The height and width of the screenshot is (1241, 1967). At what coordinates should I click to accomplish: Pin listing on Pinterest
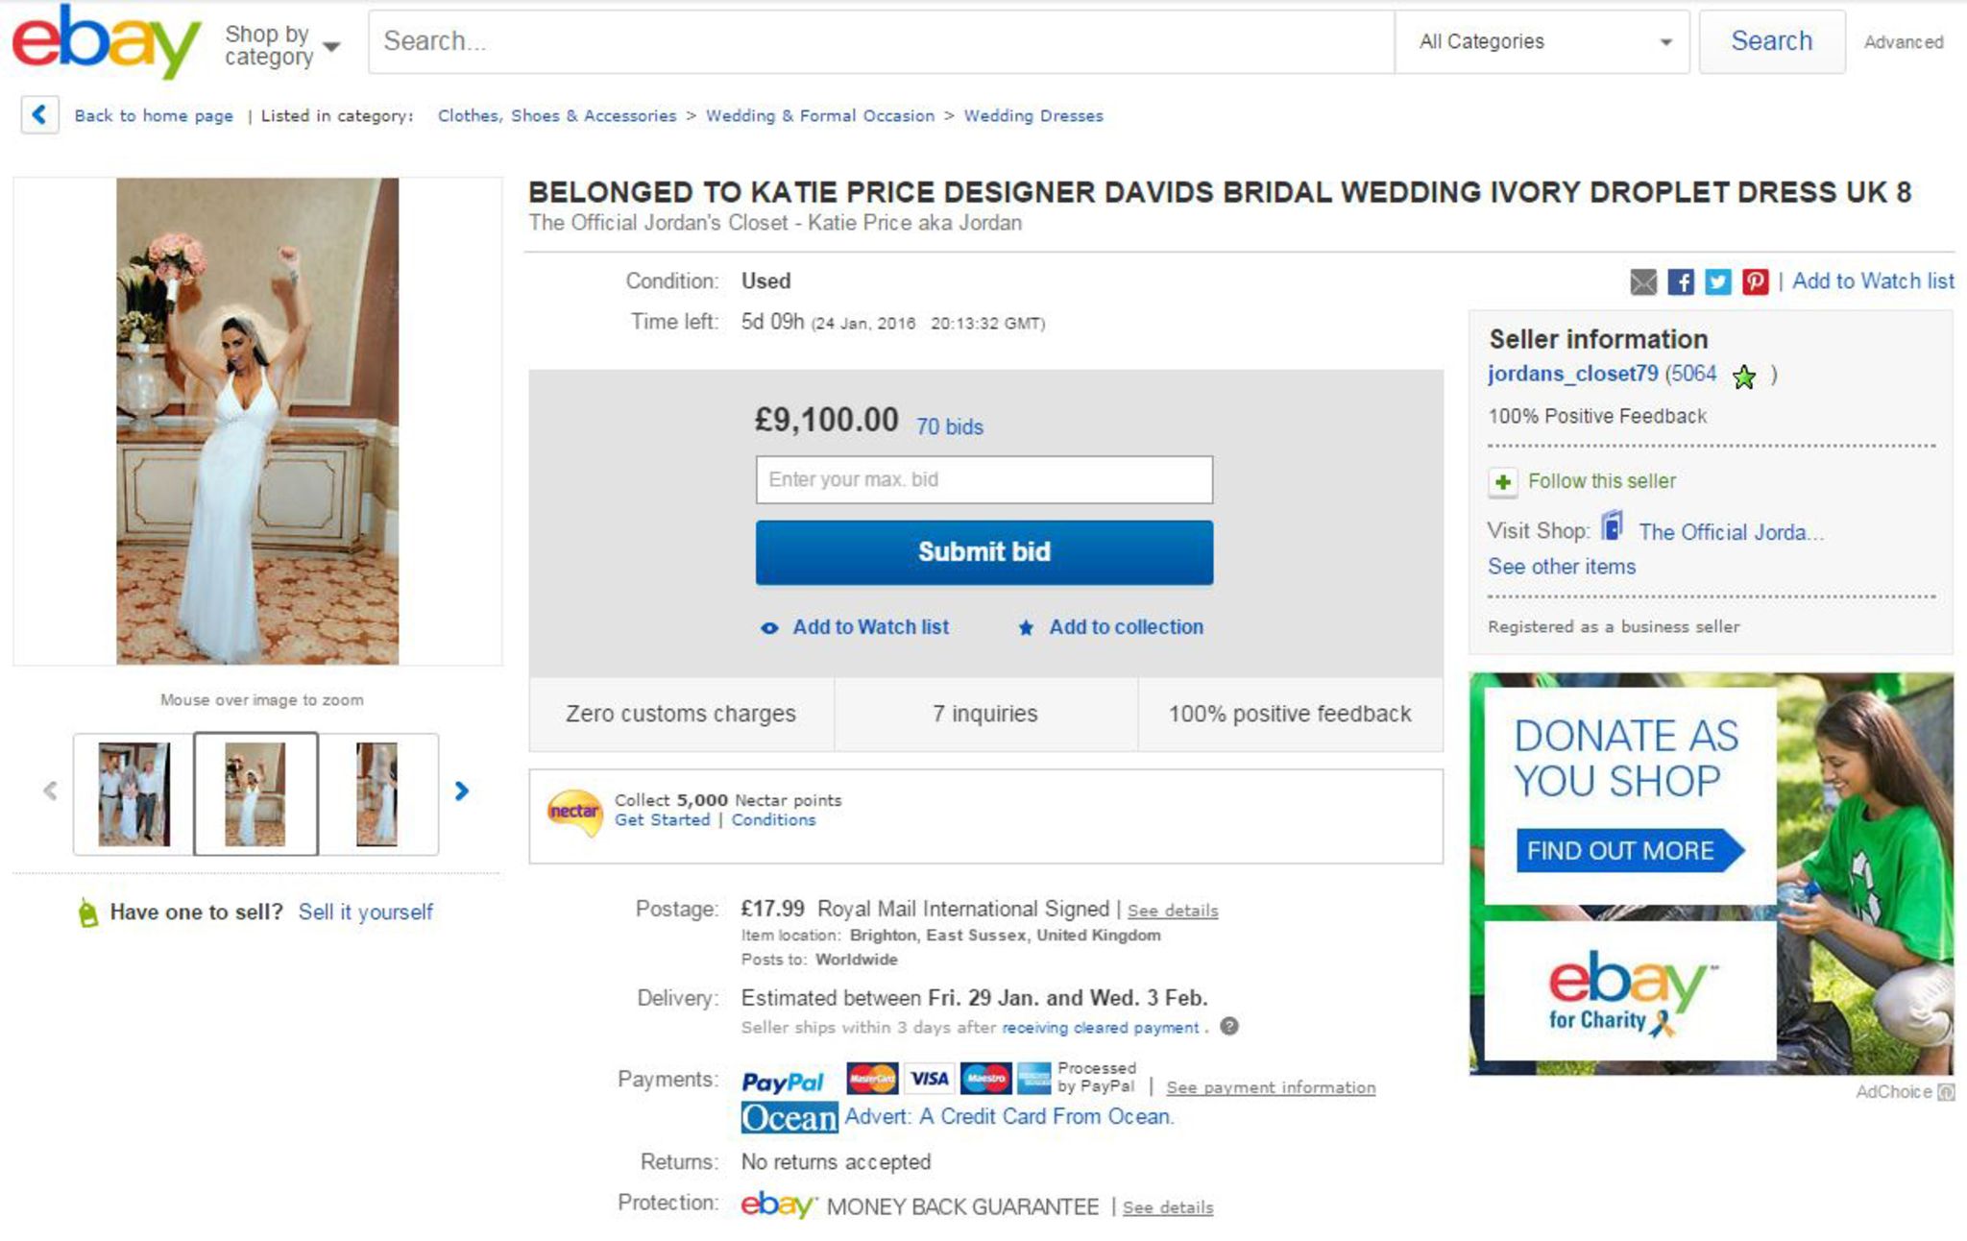pos(1756,281)
